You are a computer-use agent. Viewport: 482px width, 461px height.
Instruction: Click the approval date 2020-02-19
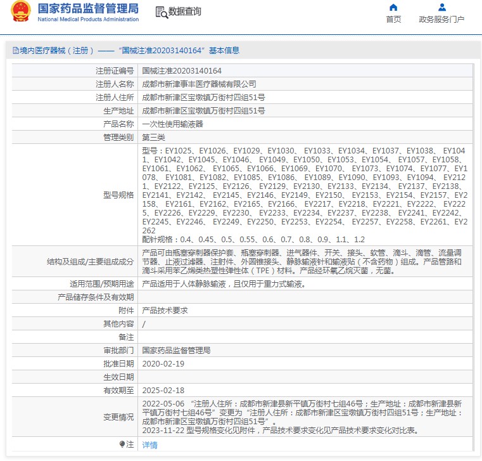(163, 364)
